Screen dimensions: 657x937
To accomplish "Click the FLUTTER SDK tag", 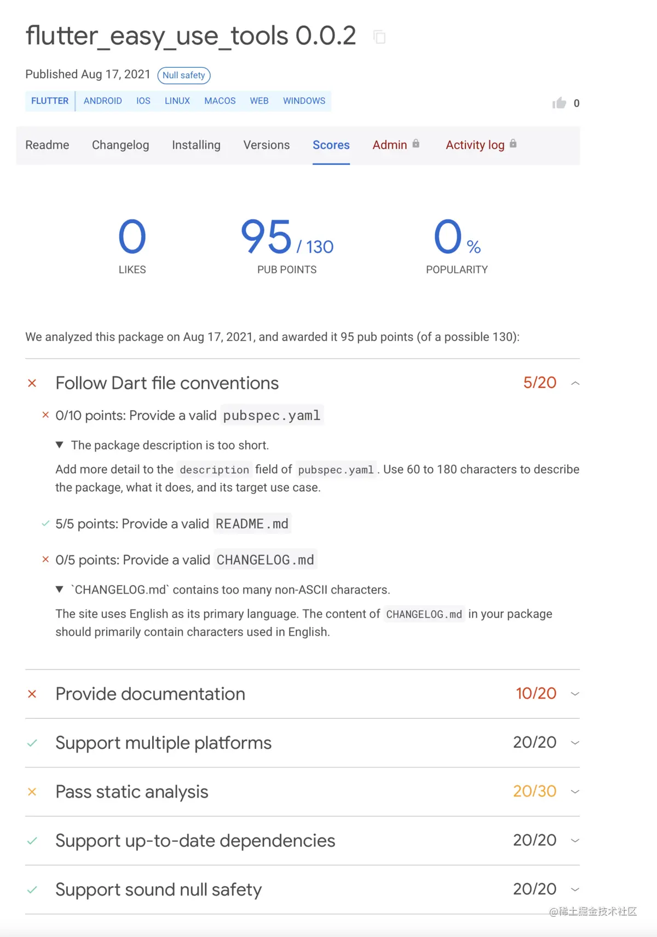I will coord(50,101).
